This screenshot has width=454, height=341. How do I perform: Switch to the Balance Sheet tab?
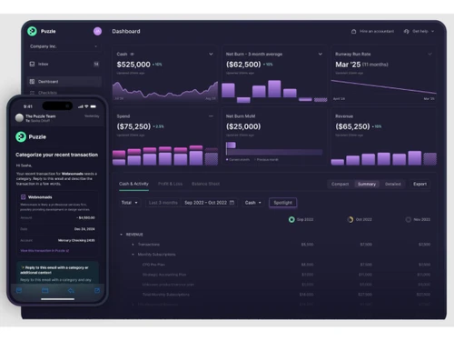pos(205,184)
